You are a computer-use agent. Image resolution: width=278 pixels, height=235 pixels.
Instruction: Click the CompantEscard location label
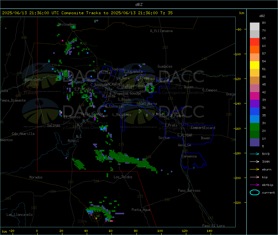(x=203, y=128)
